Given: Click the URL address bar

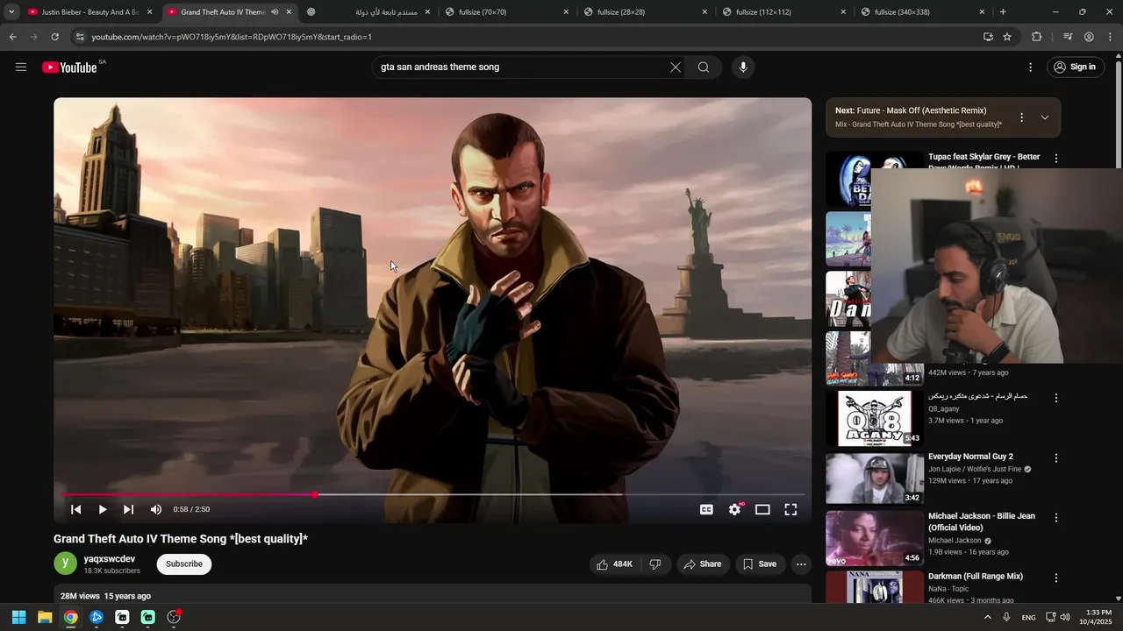Looking at the screenshot, I should (x=526, y=37).
